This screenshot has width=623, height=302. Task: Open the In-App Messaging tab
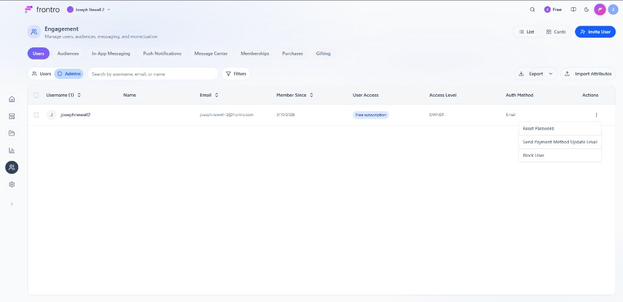111,53
